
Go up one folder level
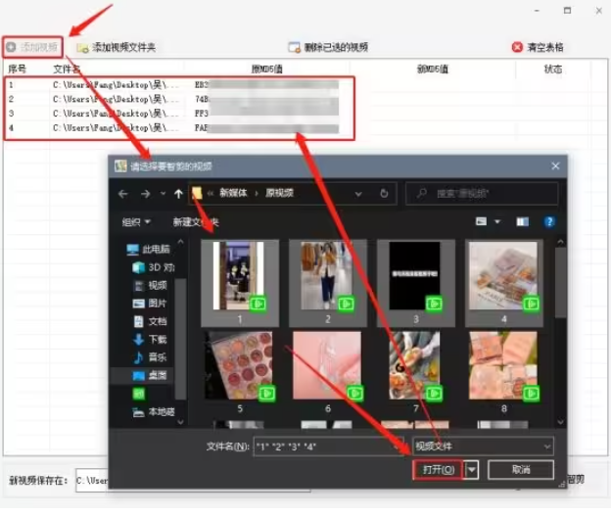coord(178,194)
